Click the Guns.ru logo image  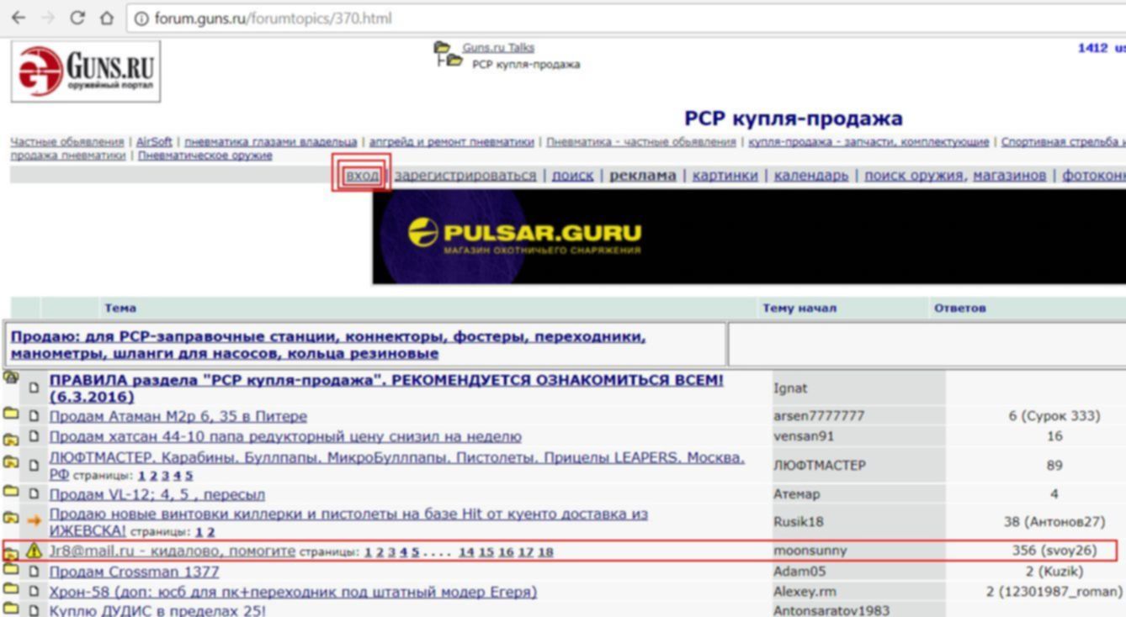[86, 71]
